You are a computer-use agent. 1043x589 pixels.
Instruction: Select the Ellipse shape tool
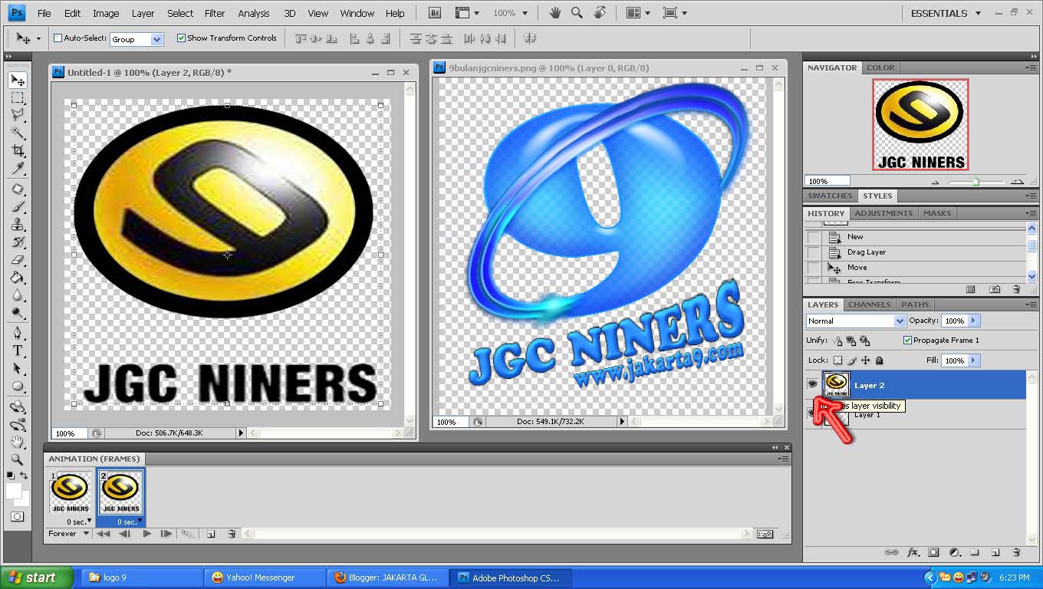tap(18, 386)
